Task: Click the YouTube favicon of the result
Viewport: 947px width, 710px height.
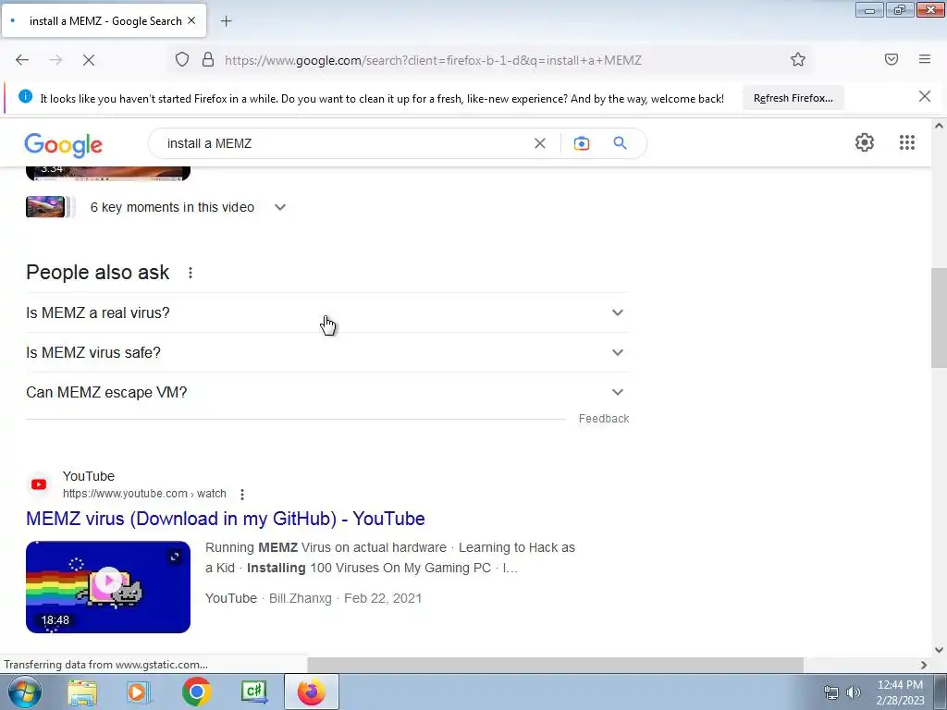Action: [39, 484]
